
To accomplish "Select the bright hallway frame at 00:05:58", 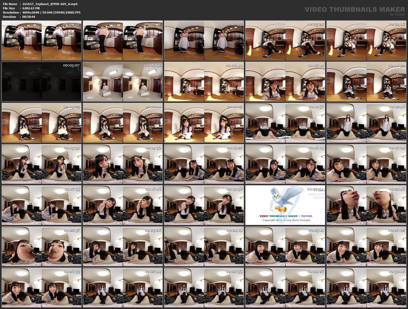I will pyautogui.click(x=123, y=82).
